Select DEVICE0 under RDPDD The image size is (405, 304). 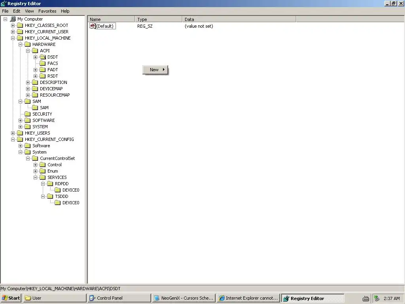click(71, 190)
